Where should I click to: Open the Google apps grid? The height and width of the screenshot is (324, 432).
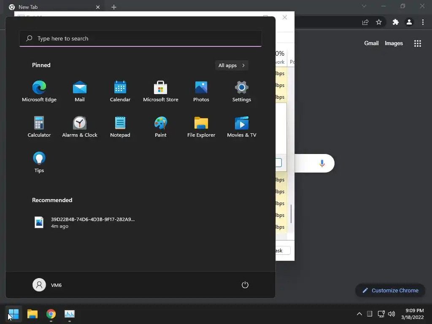(418, 43)
